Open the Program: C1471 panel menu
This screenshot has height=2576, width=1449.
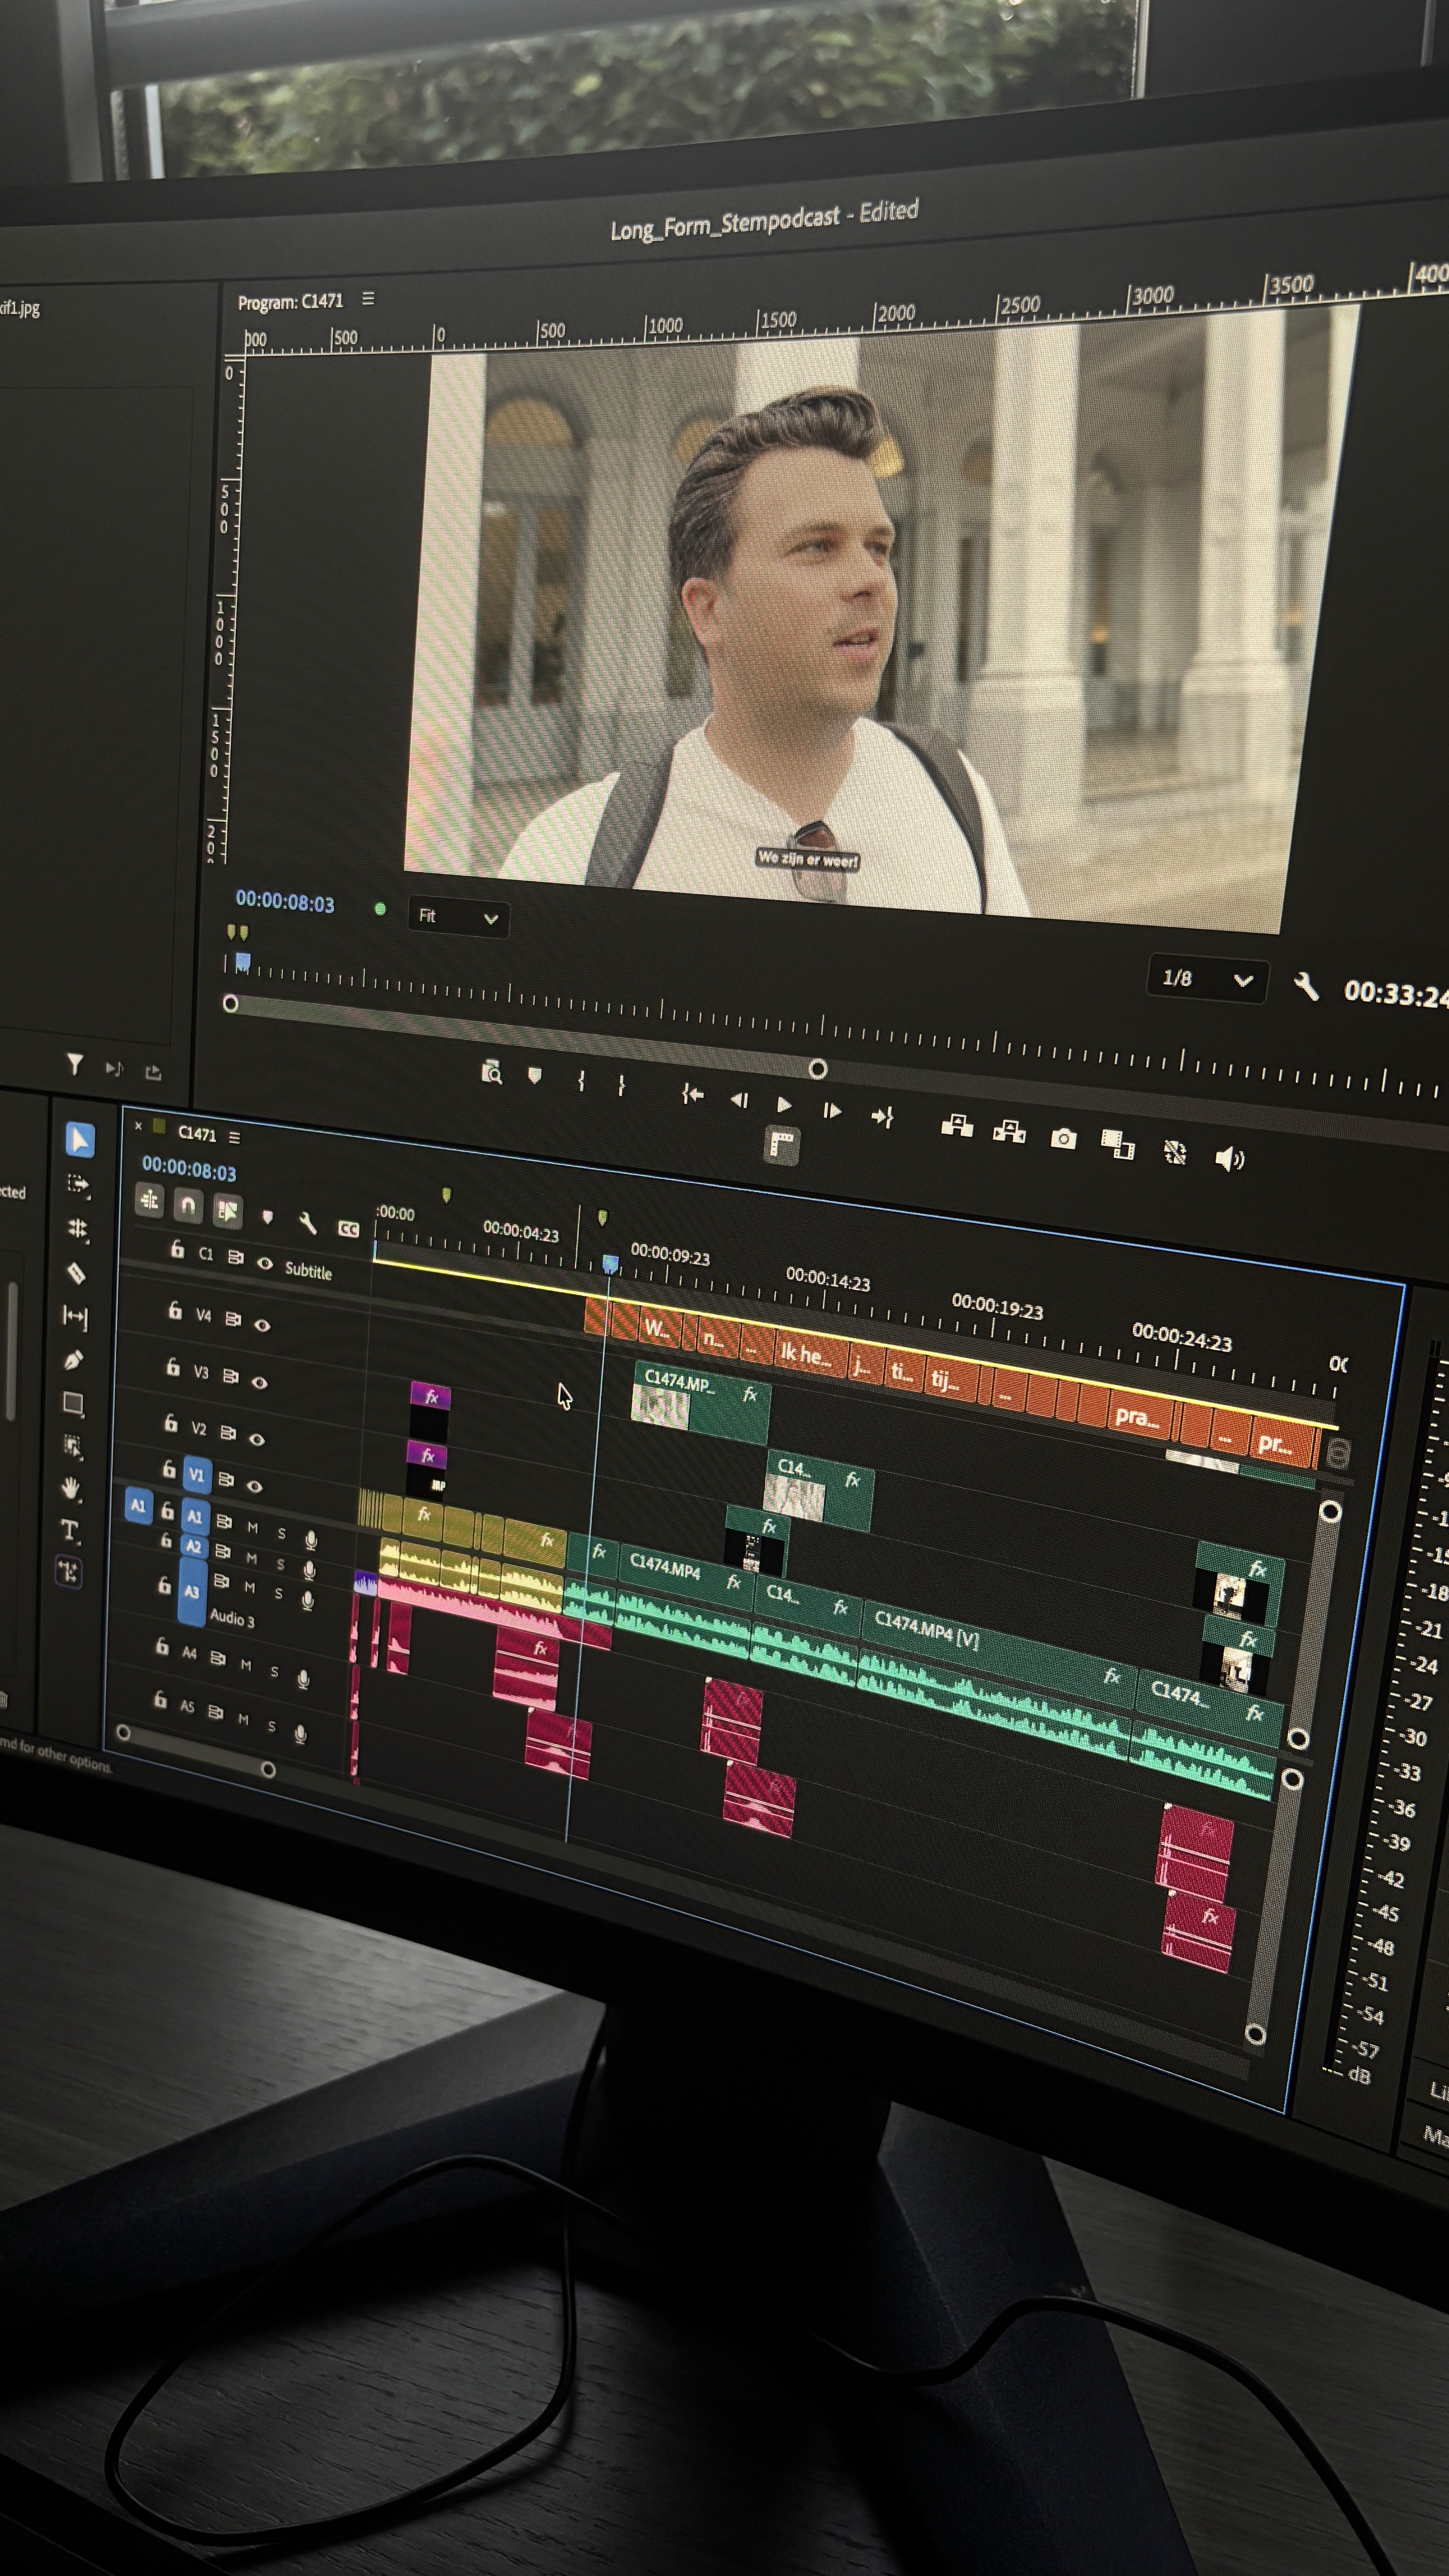[368, 298]
